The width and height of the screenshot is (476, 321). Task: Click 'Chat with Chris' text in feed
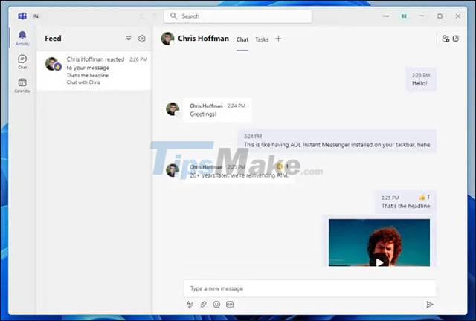pos(83,82)
